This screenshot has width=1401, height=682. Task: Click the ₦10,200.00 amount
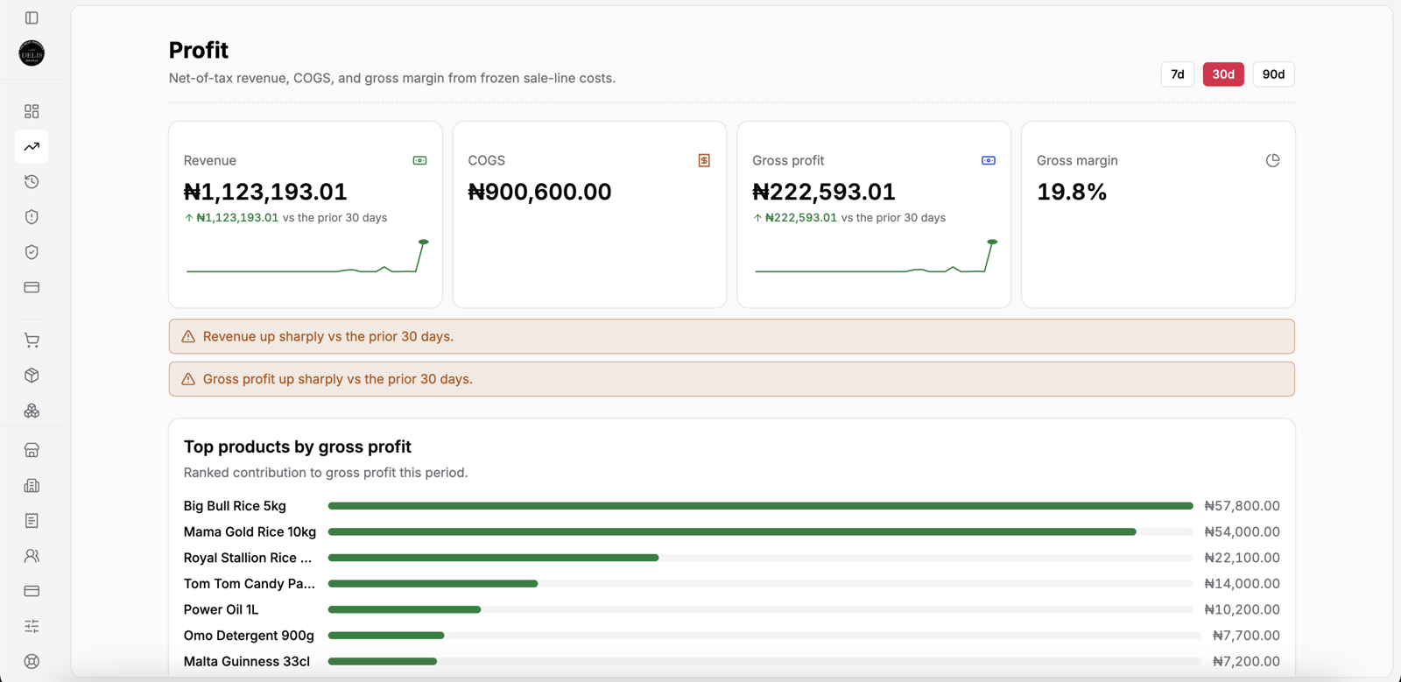(x=1242, y=609)
